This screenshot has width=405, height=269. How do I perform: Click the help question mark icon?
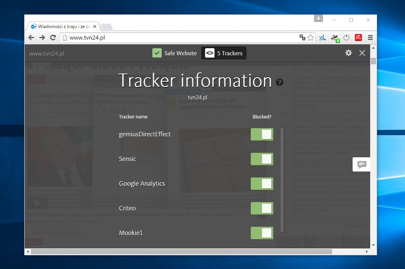click(280, 82)
